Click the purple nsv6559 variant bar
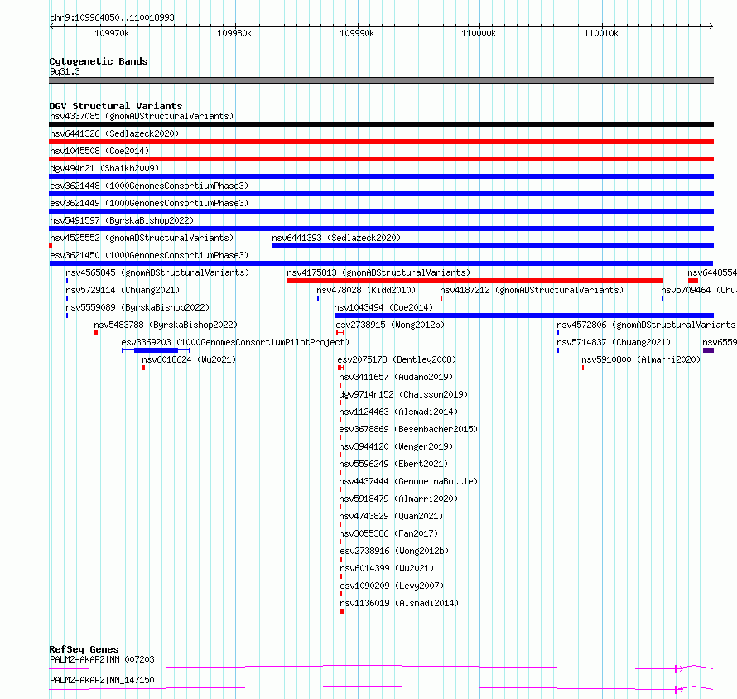The height and width of the screenshot is (699, 737). (708, 350)
